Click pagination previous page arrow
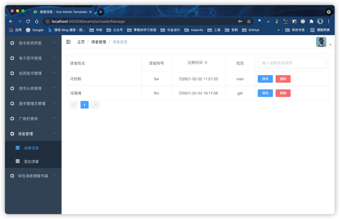This screenshot has height=219, width=340. click(x=74, y=105)
